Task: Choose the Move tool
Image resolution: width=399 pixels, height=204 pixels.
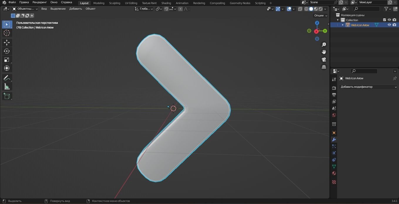Action: [x=7, y=43]
